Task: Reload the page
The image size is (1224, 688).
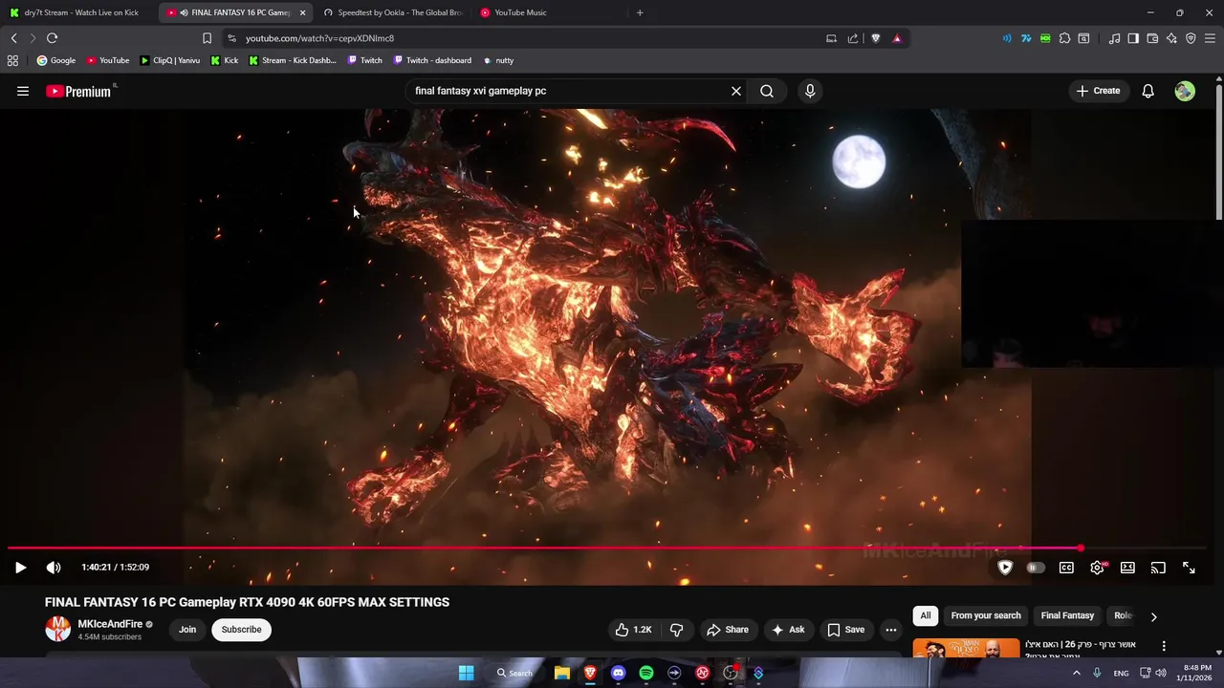Action: coord(52,38)
